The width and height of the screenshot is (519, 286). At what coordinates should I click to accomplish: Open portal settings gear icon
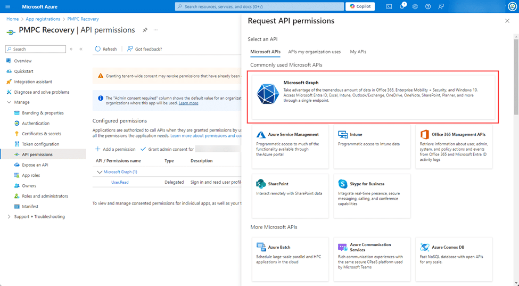(x=415, y=6)
